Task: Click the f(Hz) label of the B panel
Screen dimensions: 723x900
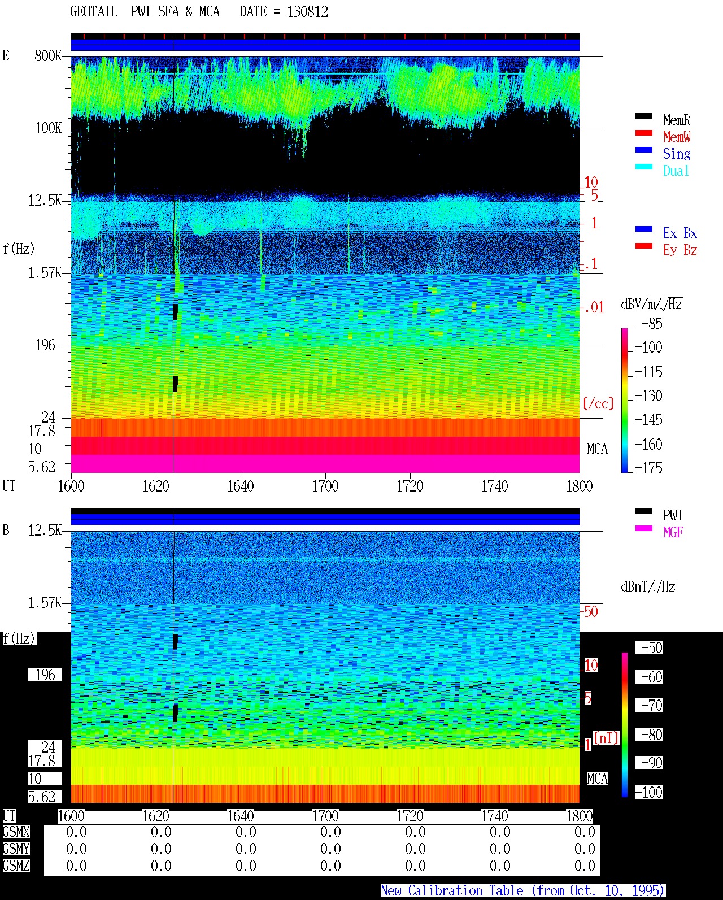Action: point(19,639)
